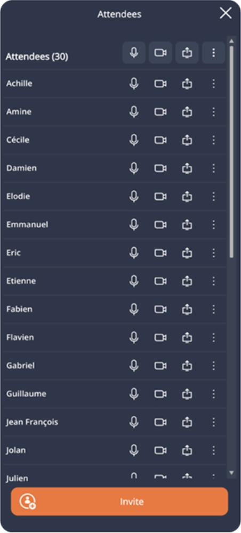Close the Attendees panel

pos(226,14)
